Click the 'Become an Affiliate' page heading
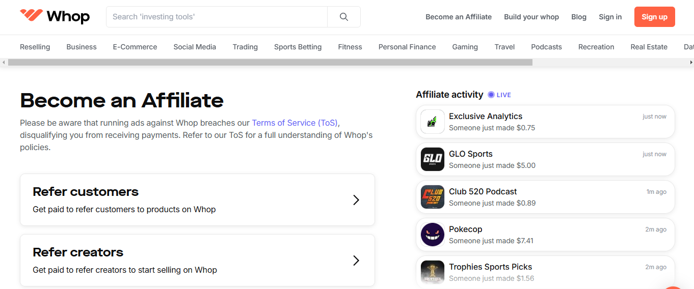This screenshot has height=289, width=694. pos(122,100)
